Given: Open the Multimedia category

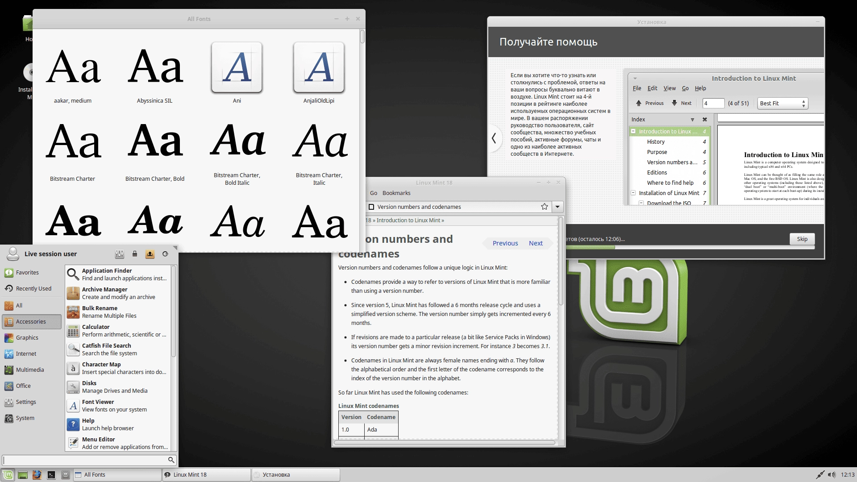Looking at the screenshot, I should pos(31,370).
